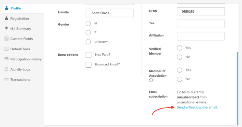Click the Activity Logs clock icon
The width and height of the screenshot is (242, 127).
coord(7,69)
